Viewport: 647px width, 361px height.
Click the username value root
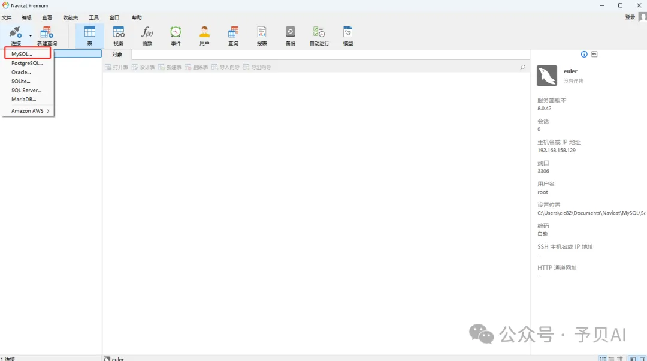click(543, 192)
